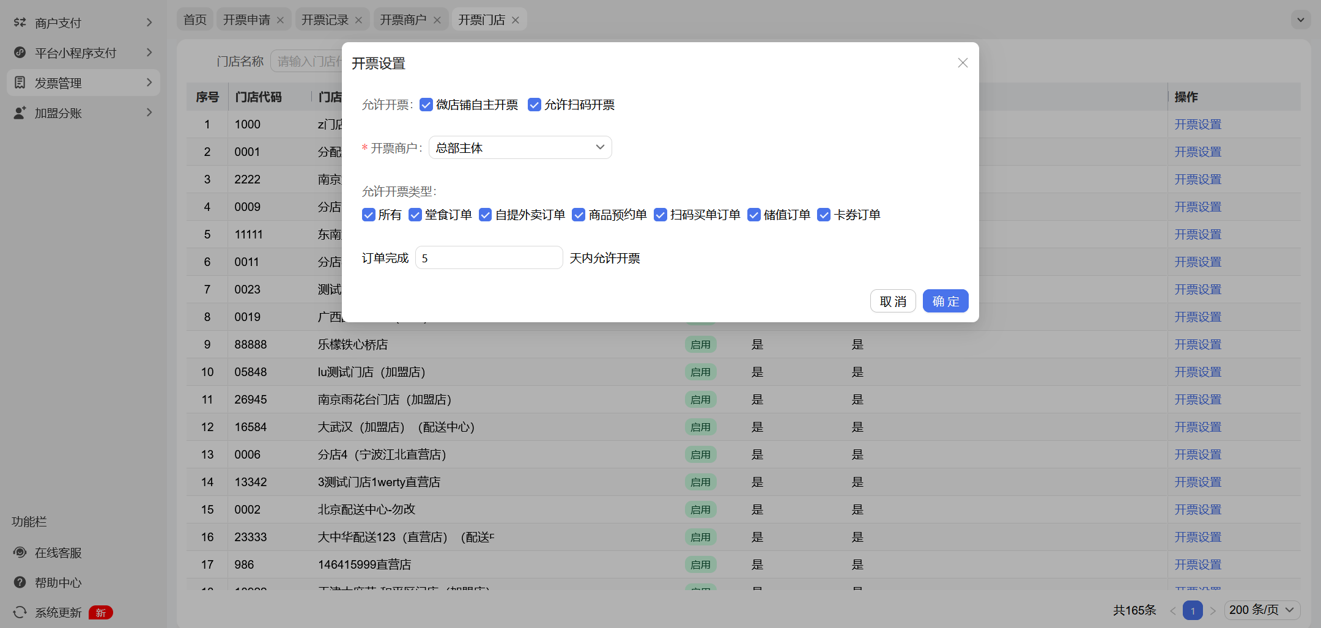
Task: Click the 帮助中心 question mark icon
Action: click(x=20, y=582)
